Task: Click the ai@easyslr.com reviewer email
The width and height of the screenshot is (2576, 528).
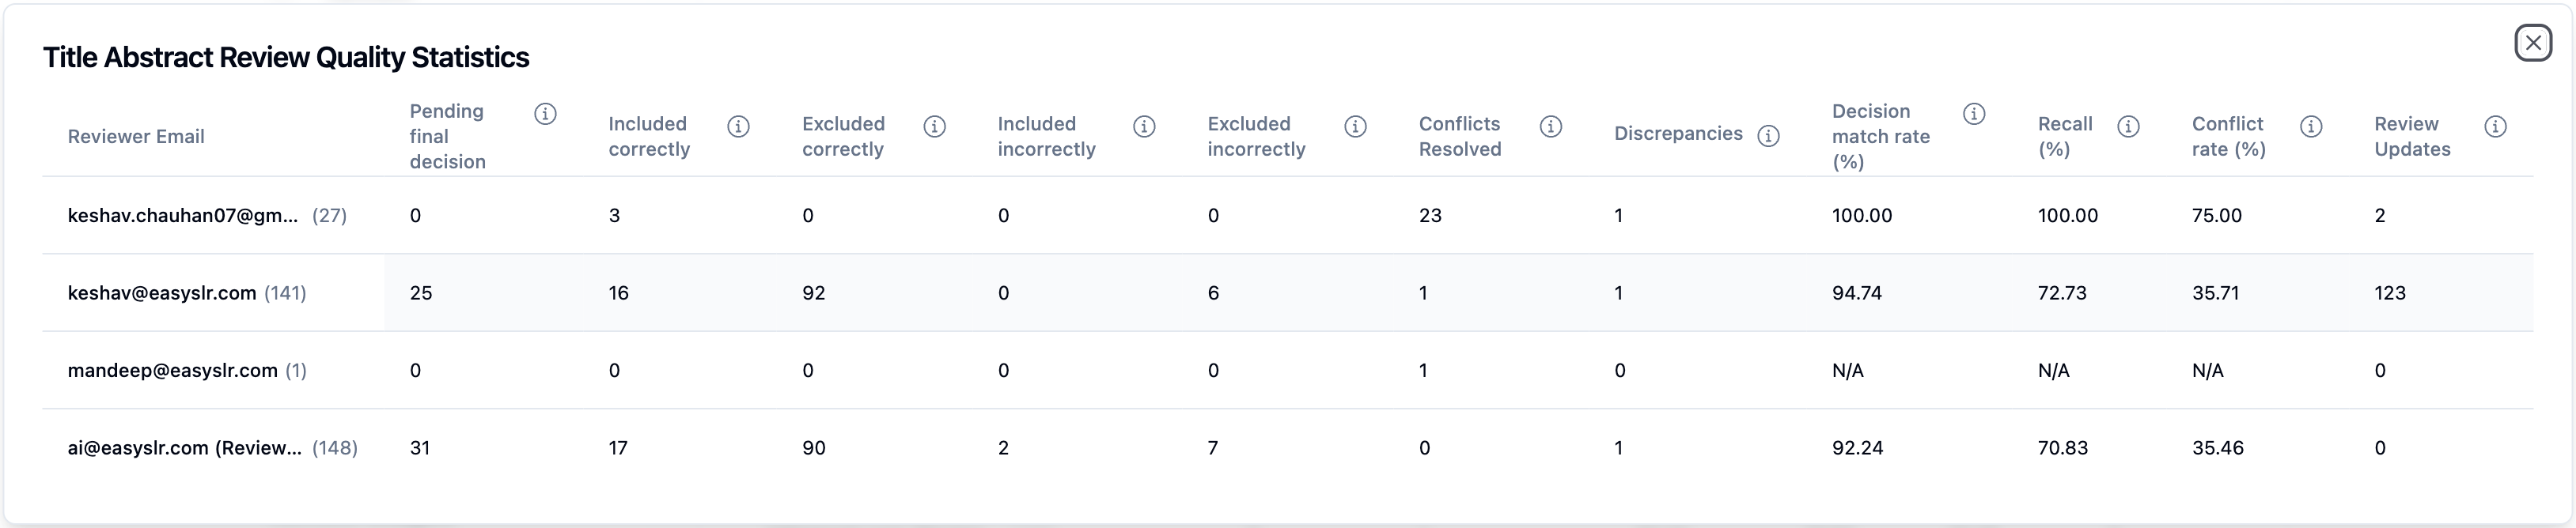Action: point(184,448)
